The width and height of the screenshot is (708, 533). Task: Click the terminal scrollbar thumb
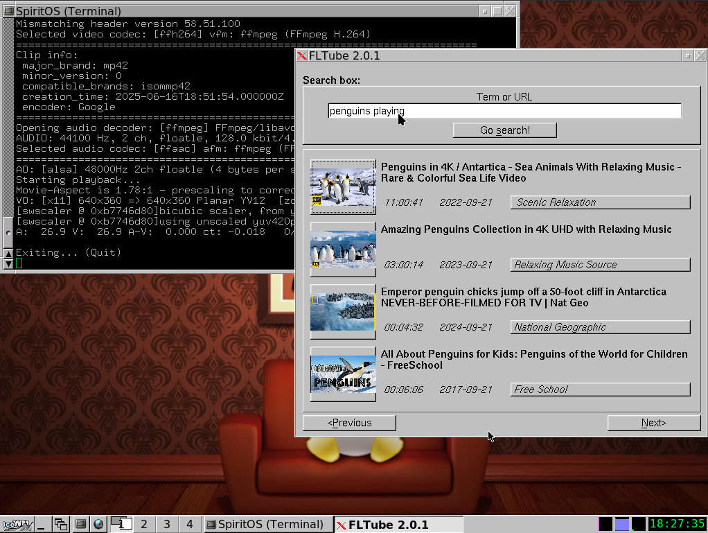(x=8, y=233)
